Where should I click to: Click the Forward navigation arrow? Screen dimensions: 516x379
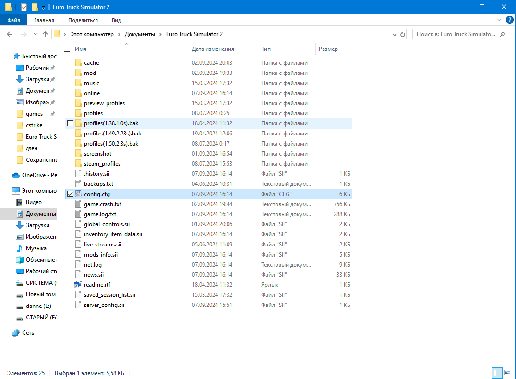pos(24,34)
